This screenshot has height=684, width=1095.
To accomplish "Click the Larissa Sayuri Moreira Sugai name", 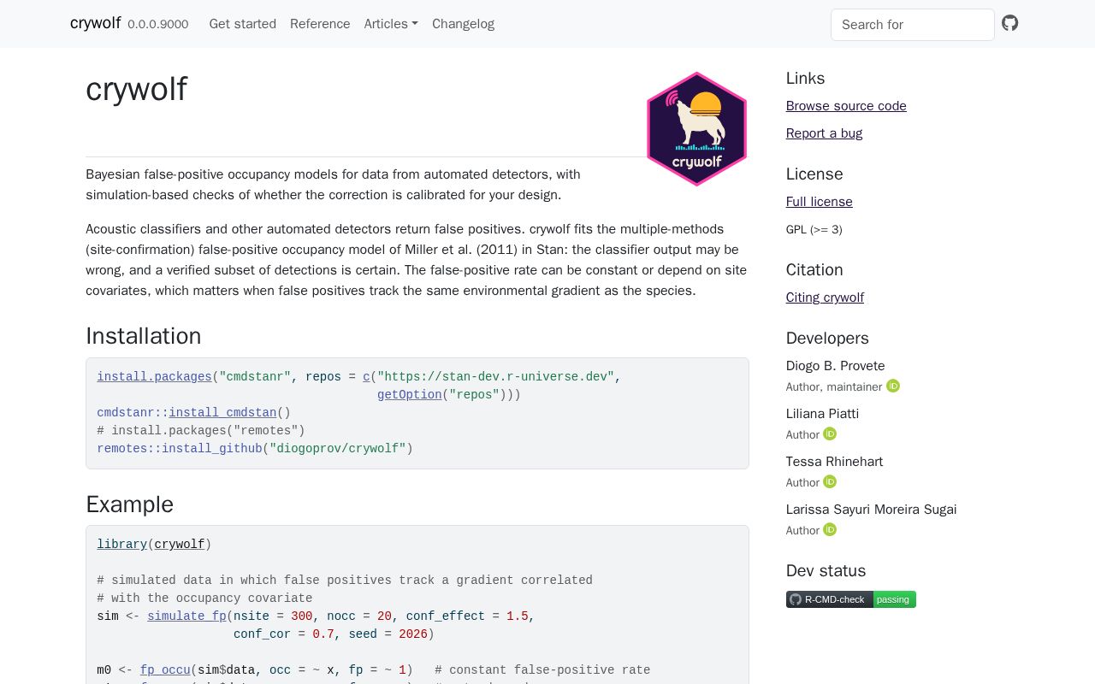I will click(872, 510).
